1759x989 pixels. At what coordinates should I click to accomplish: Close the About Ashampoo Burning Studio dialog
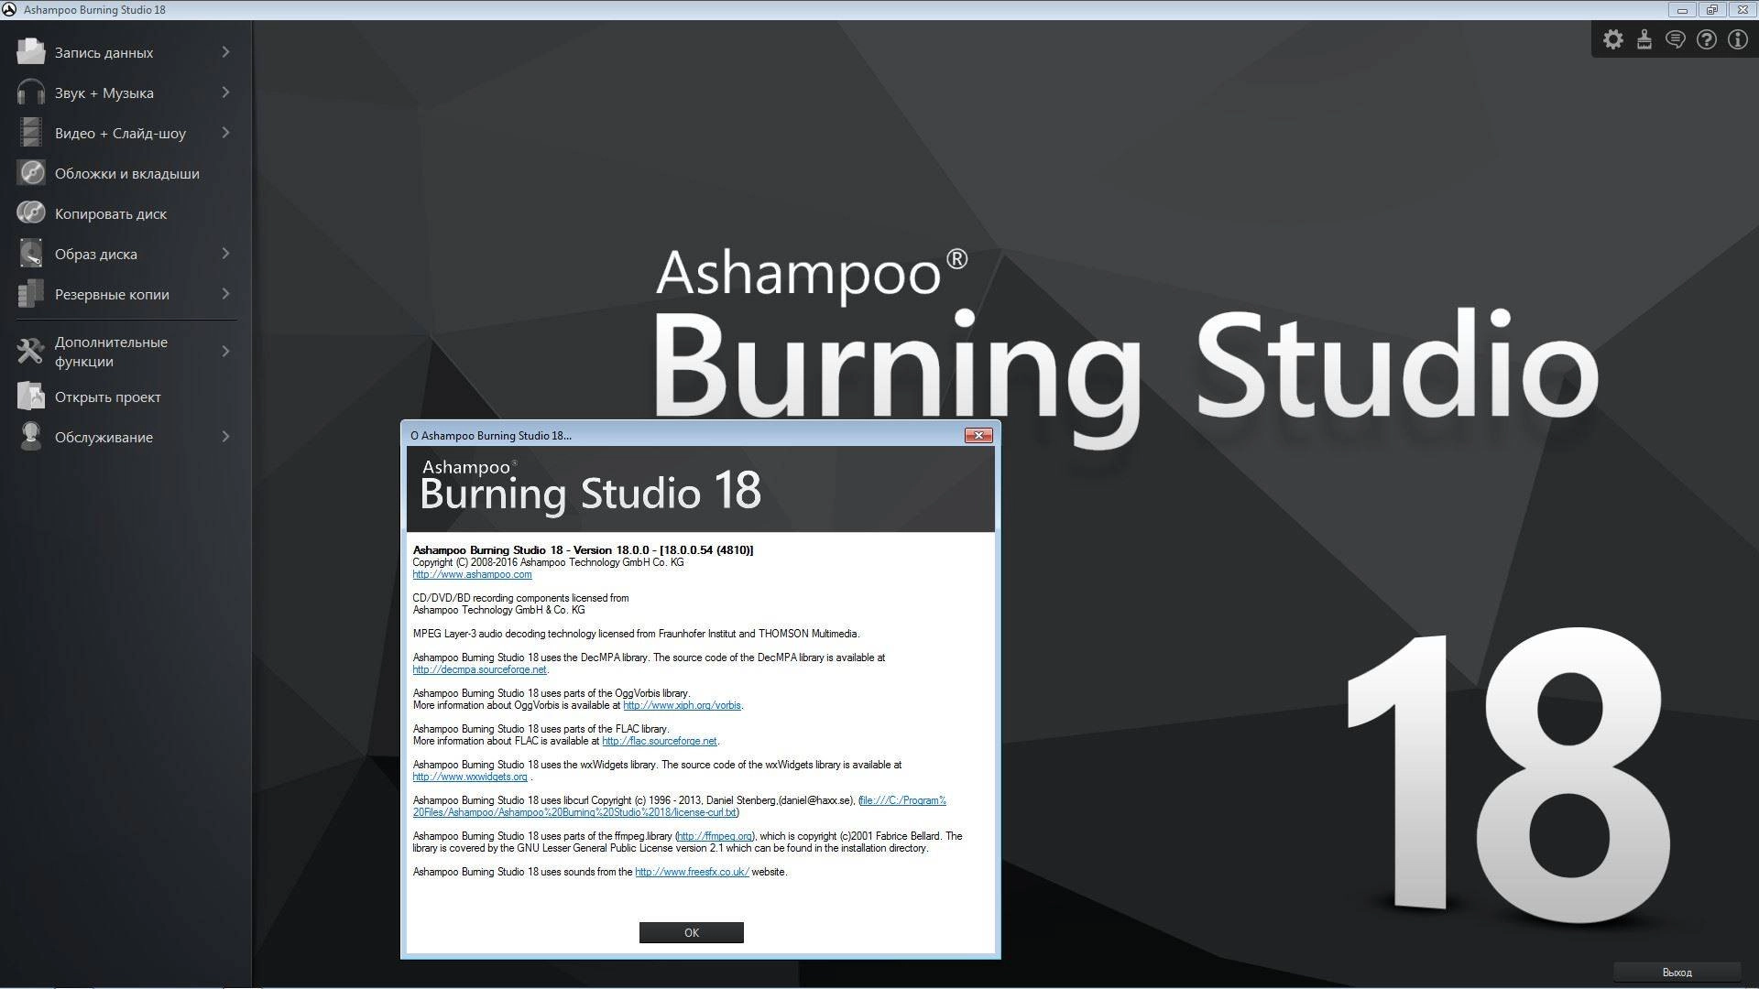click(x=978, y=435)
